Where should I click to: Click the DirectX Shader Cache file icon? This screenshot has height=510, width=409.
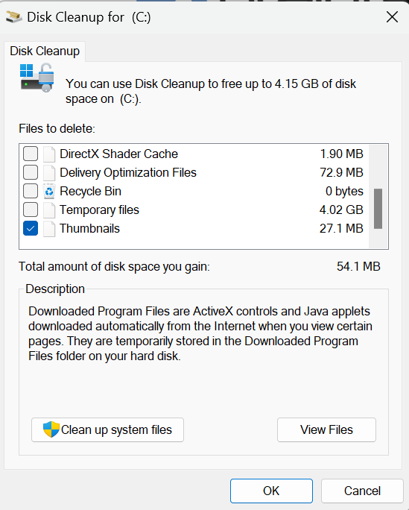pos(49,154)
